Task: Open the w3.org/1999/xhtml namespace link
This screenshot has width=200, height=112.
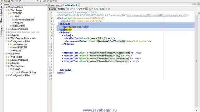Action: click(x=87, y=18)
